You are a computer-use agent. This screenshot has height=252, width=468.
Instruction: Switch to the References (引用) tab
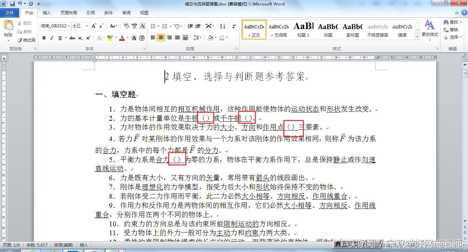(91, 13)
